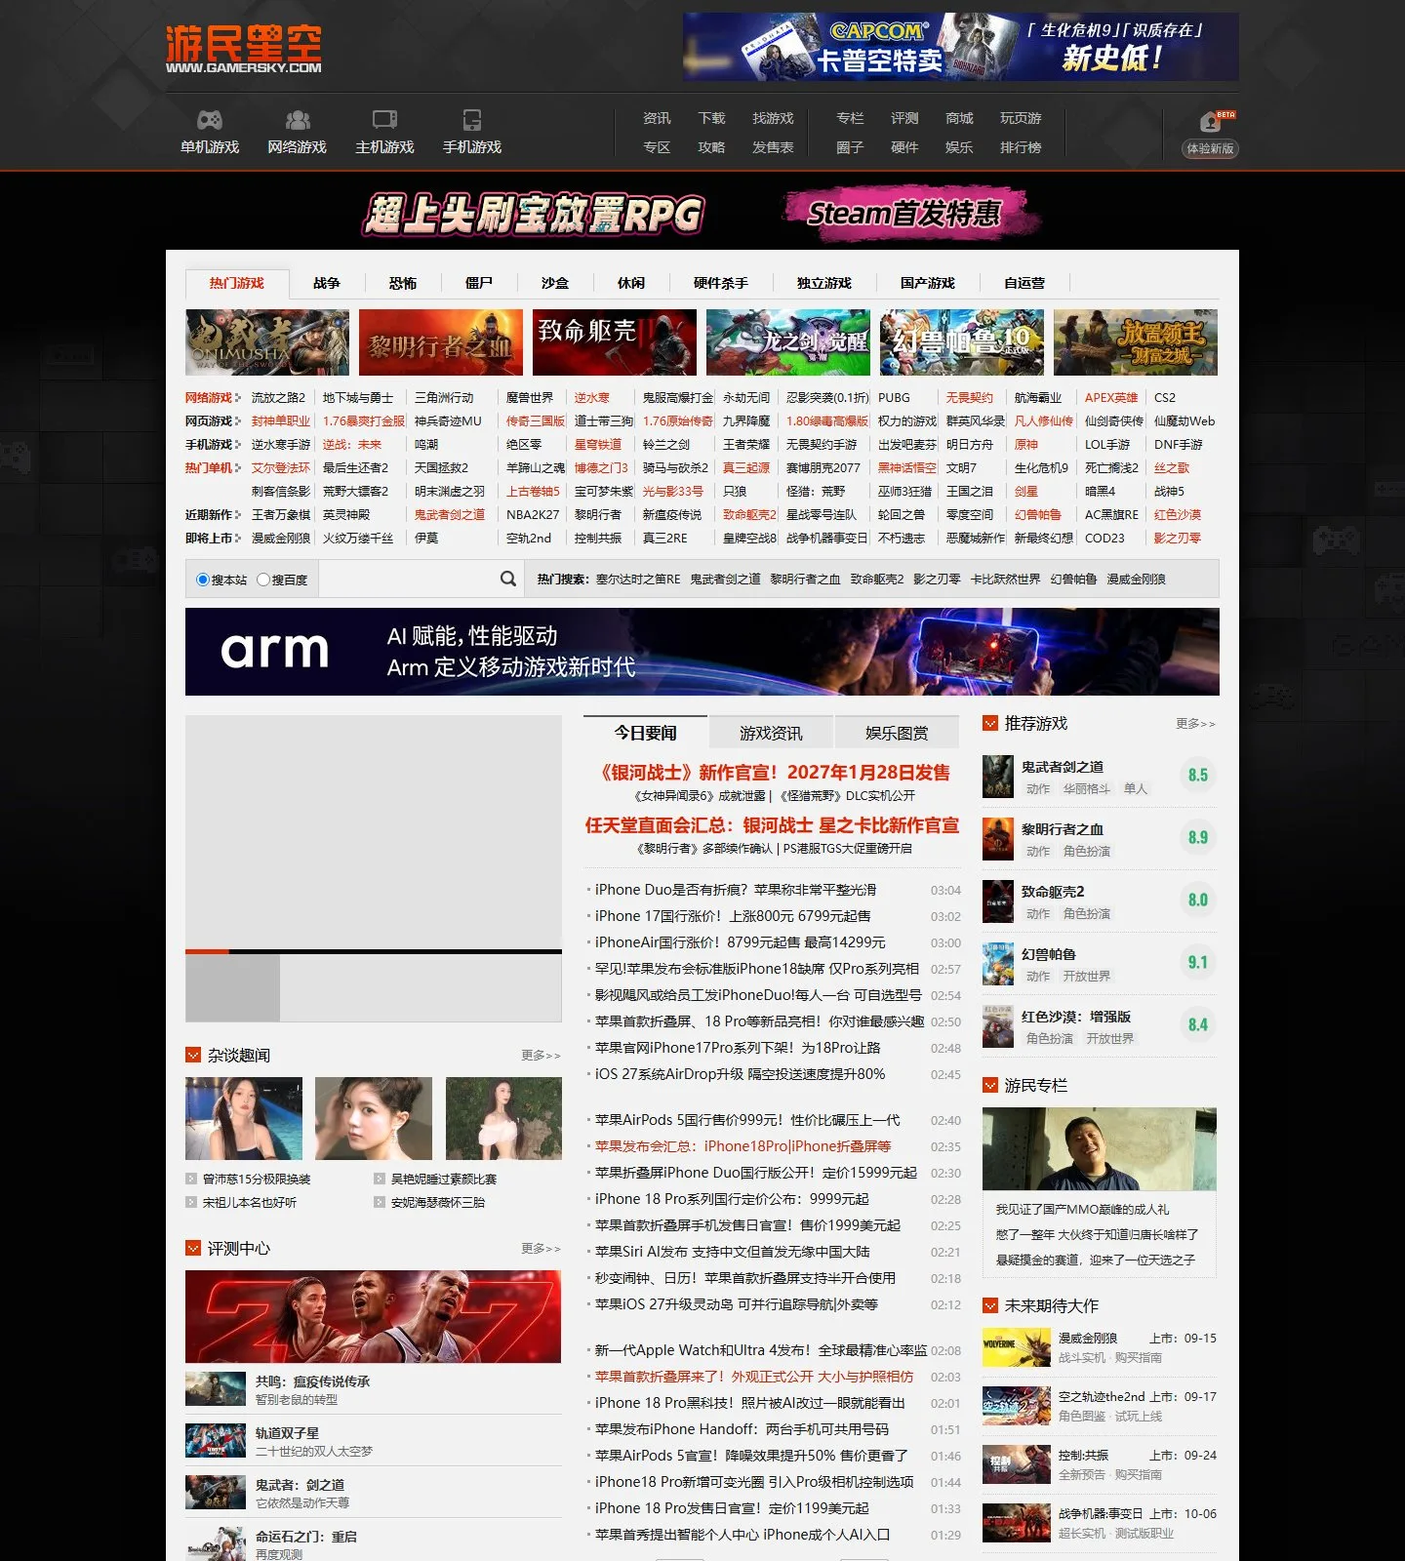The image size is (1405, 1561).
Task: Expand 更多 in 杂谈趣闻 section
Action: tap(541, 1056)
